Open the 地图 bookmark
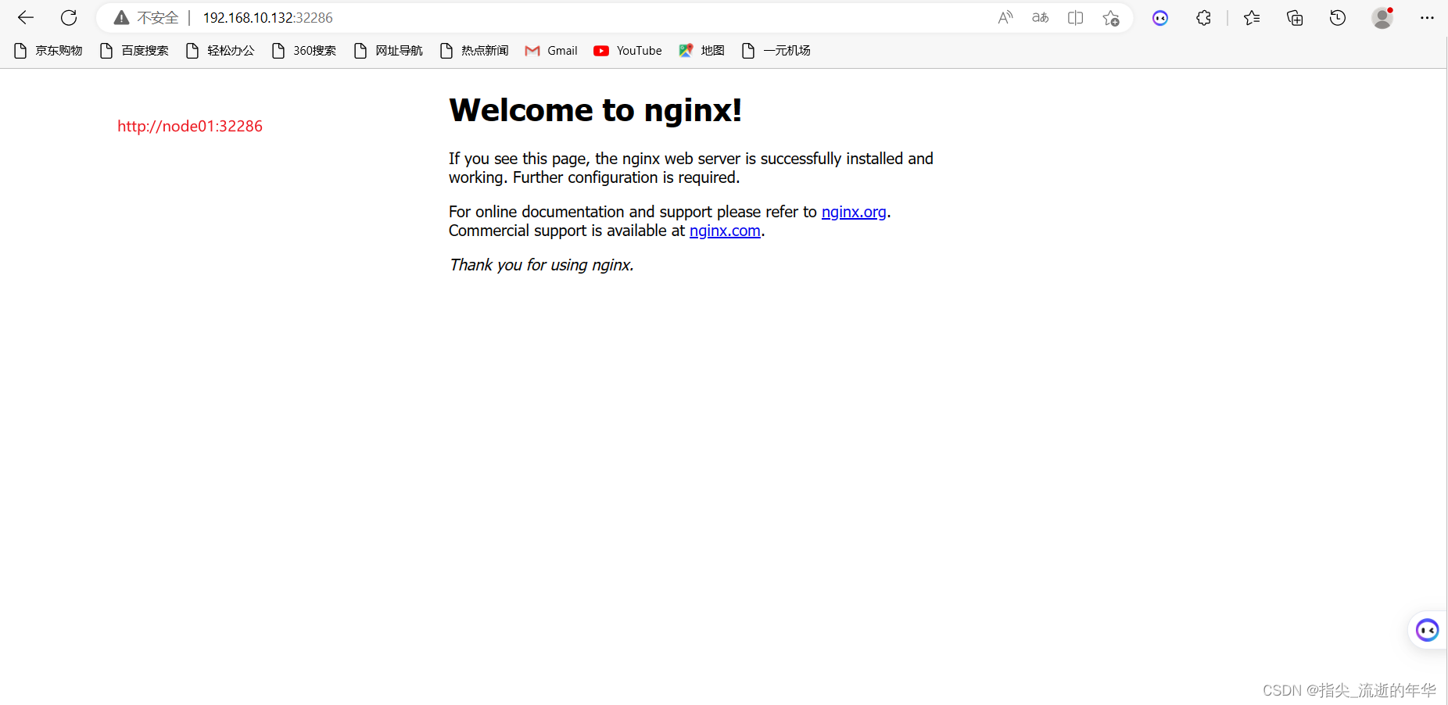The width and height of the screenshot is (1448, 705). click(702, 51)
